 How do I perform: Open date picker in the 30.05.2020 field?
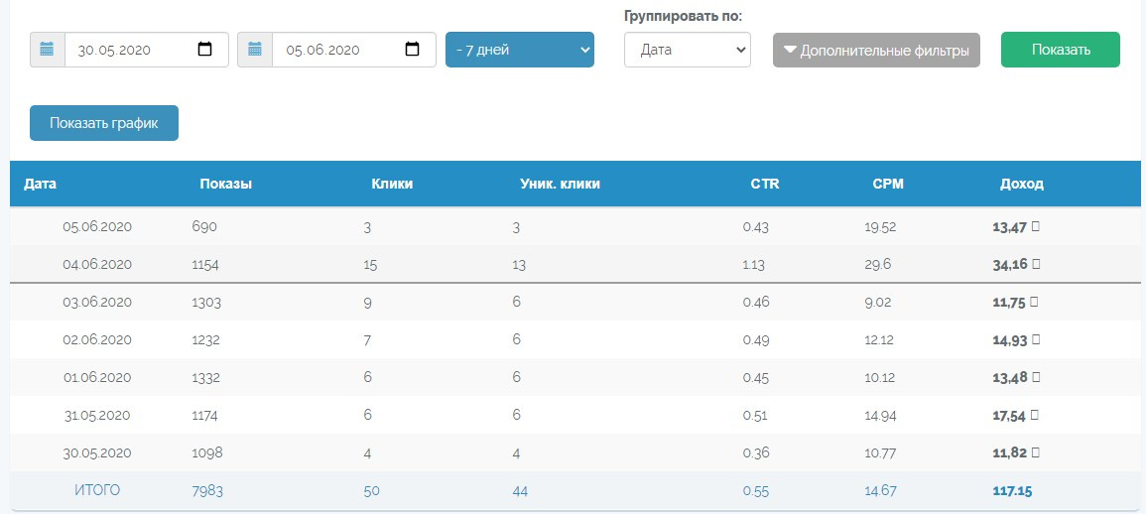click(205, 50)
